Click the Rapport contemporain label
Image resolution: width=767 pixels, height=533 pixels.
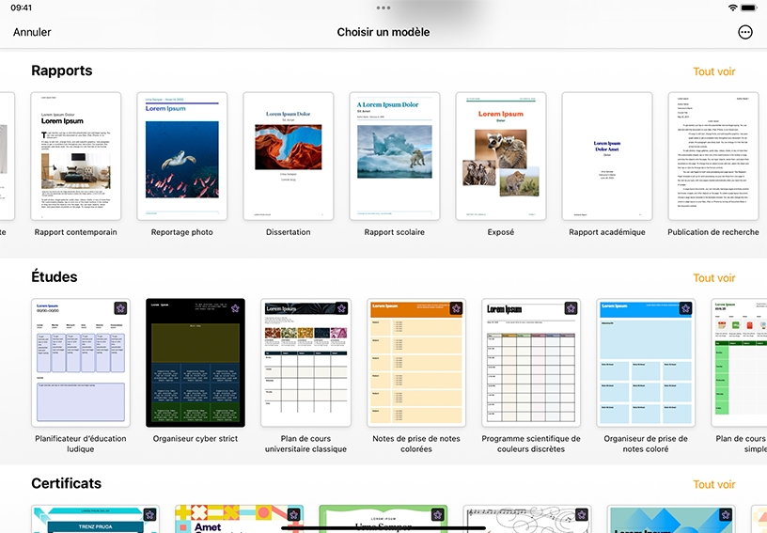[x=76, y=232]
